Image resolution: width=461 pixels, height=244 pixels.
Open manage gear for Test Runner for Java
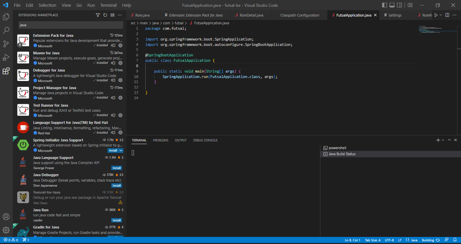click(120, 115)
